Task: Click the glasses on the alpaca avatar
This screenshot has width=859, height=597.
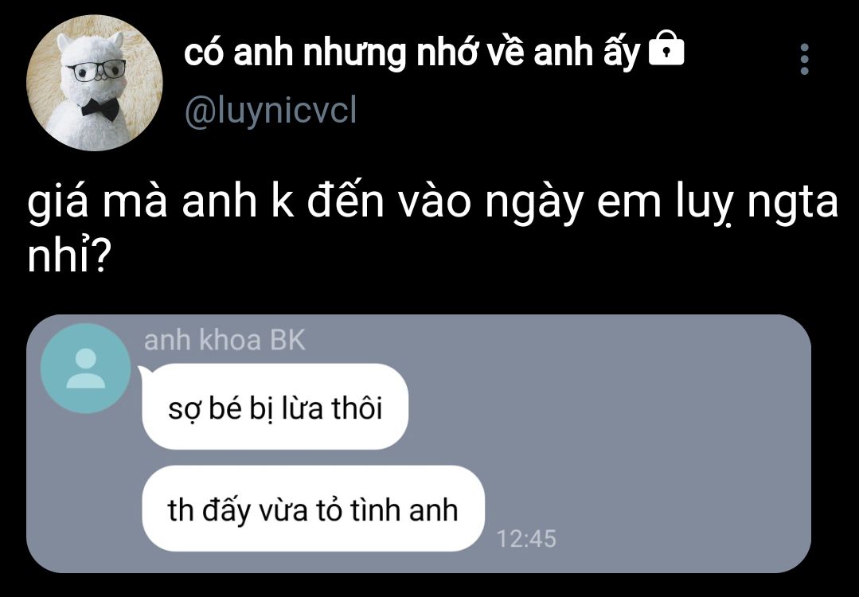Action: [x=96, y=70]
